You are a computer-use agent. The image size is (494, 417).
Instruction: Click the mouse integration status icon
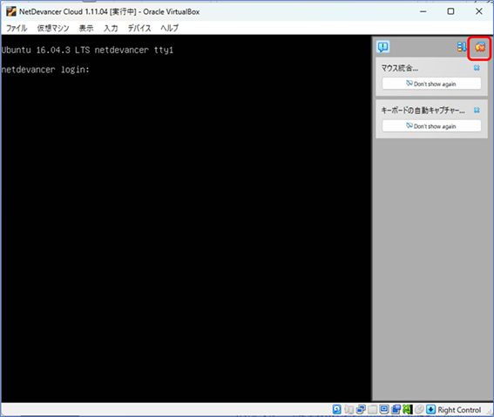[x=419, y=409]
